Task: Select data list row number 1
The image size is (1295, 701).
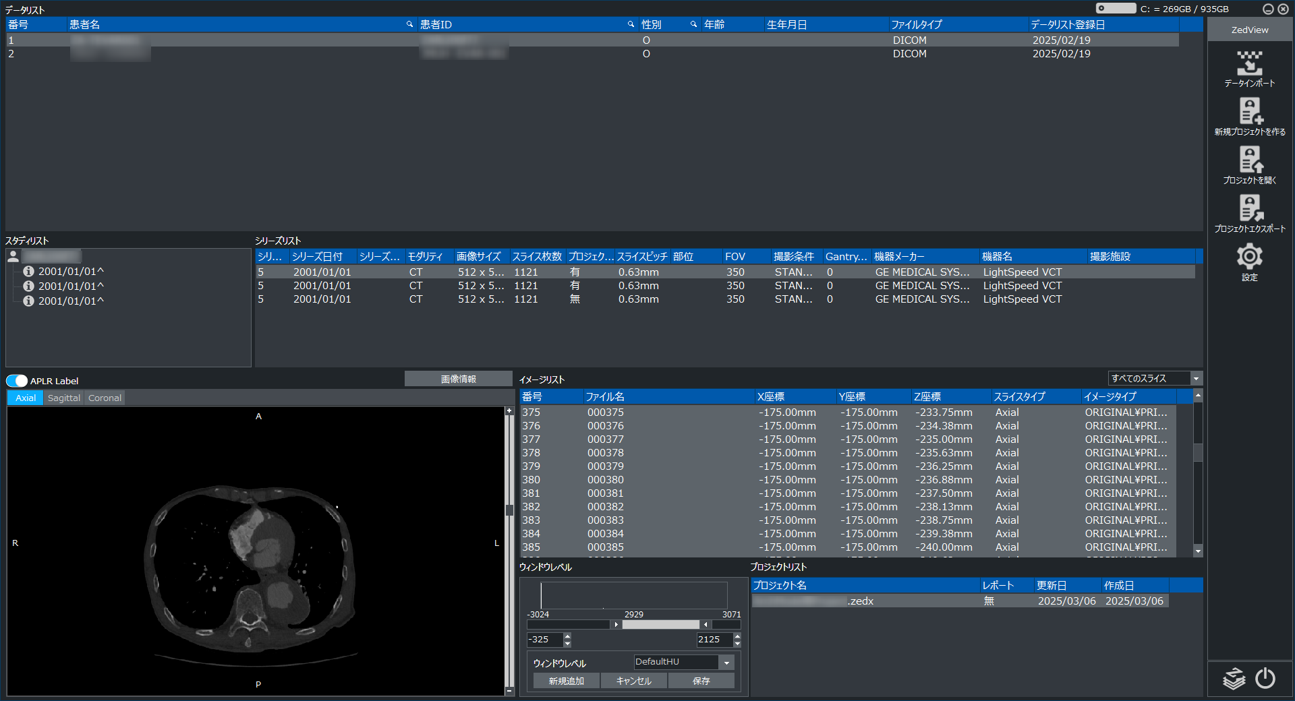Action: tap(592, 40)
